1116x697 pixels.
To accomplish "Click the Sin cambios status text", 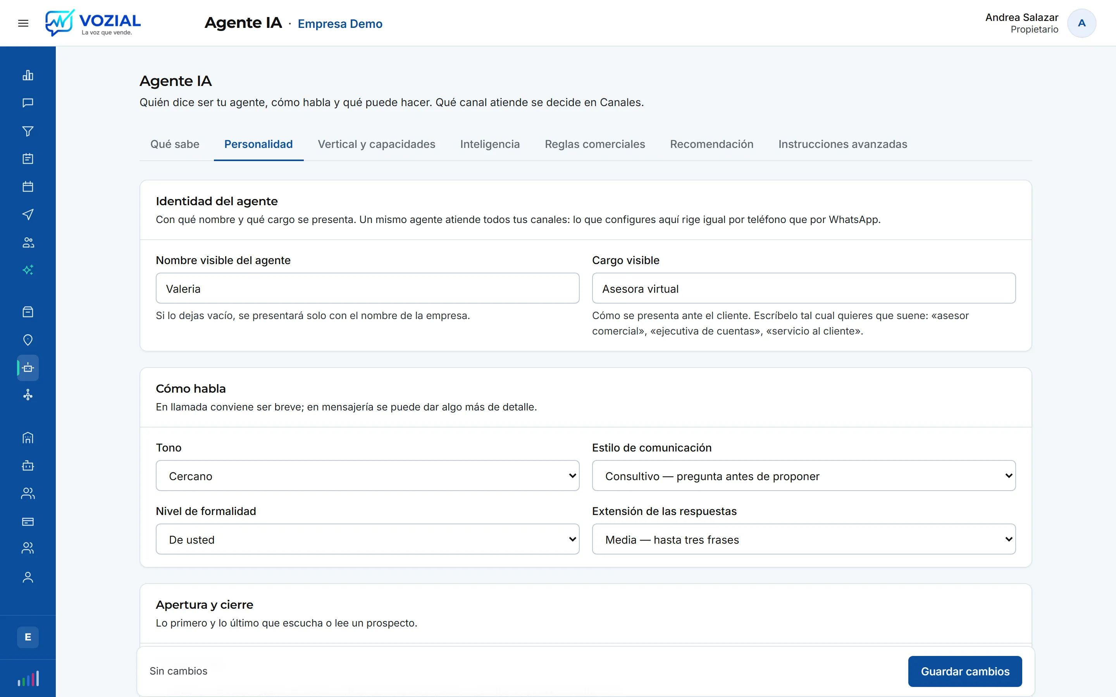I will [179, 671].
